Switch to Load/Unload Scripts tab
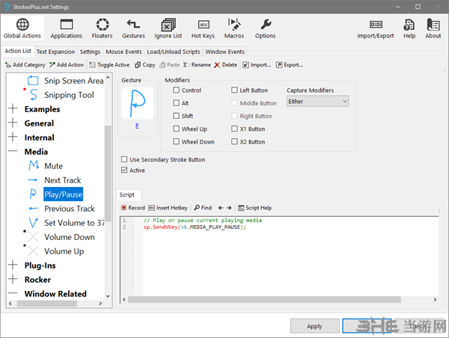449x338 pixels. coord(174,52)
